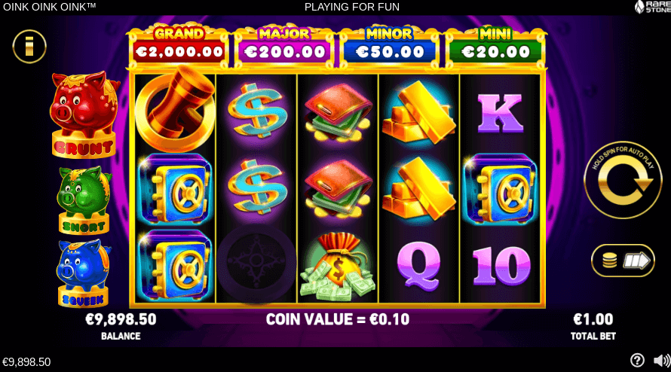The image size is (671, 372).
Task: Click the purple K symbol
Action: tap(500, 113)
